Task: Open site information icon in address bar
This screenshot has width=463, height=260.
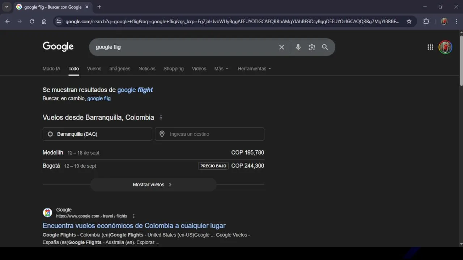Action: click(59, 21)
